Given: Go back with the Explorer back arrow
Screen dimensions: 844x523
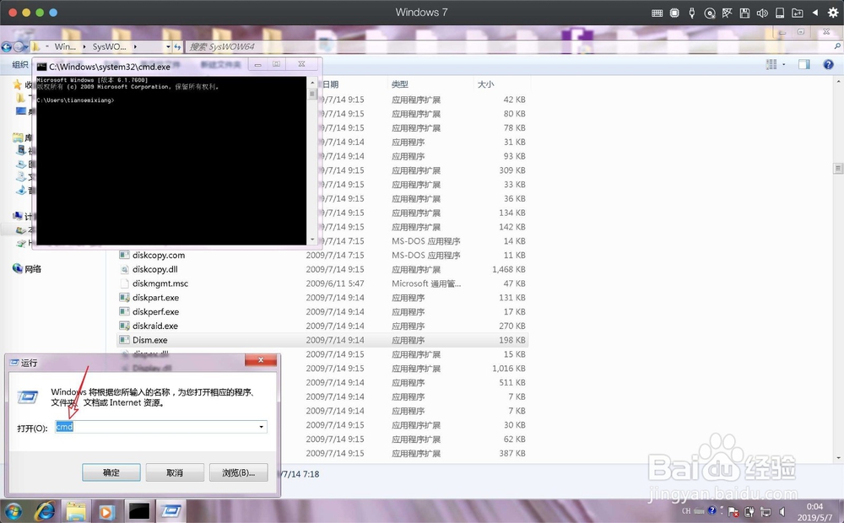Looking at the screenshot, I should click(x=7, y=46).
